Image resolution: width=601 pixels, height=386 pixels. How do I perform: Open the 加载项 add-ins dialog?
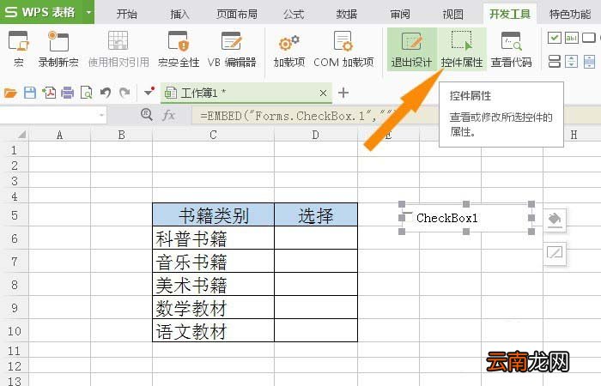tap(289, 49)
